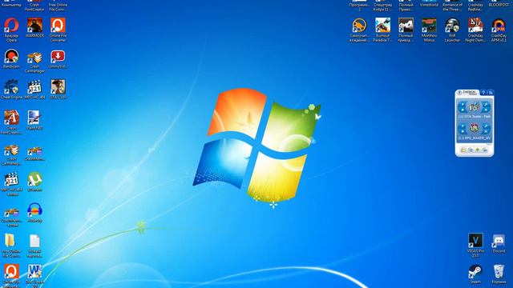Viewport: 513px width, 288px height.
Task: Open the UmmyVideo downloader shortcut
Action: pos(58,57)
